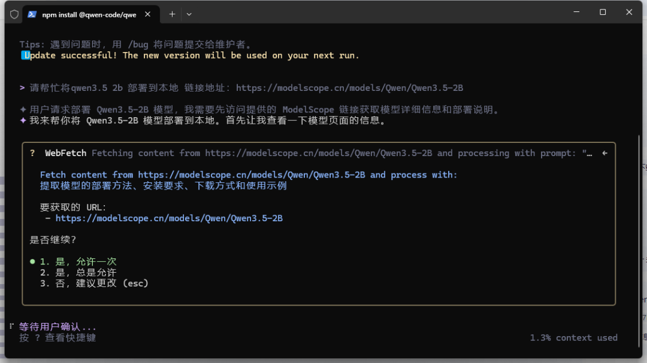Select option 2 是，总是允许

[x=78, y=272]
